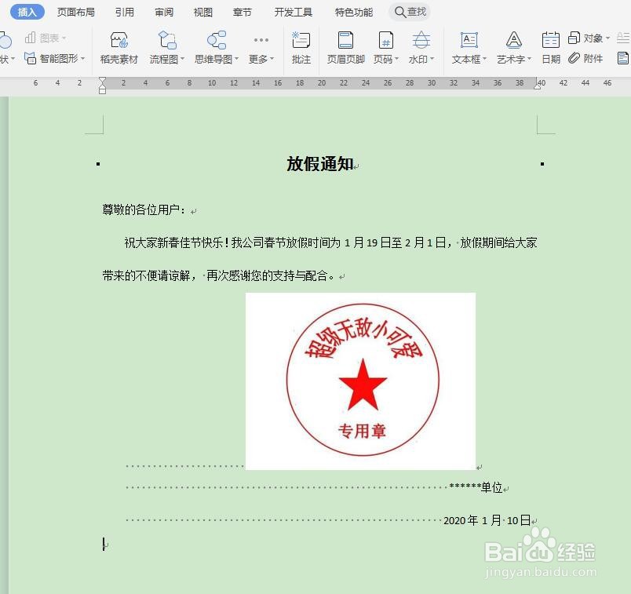Viewport: 631px width, 594px height.
Task: Open the 审阅 review tab
Action: (162, 12)
